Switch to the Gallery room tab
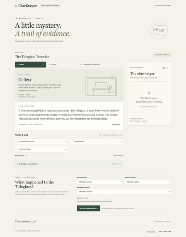 point(30,65)
